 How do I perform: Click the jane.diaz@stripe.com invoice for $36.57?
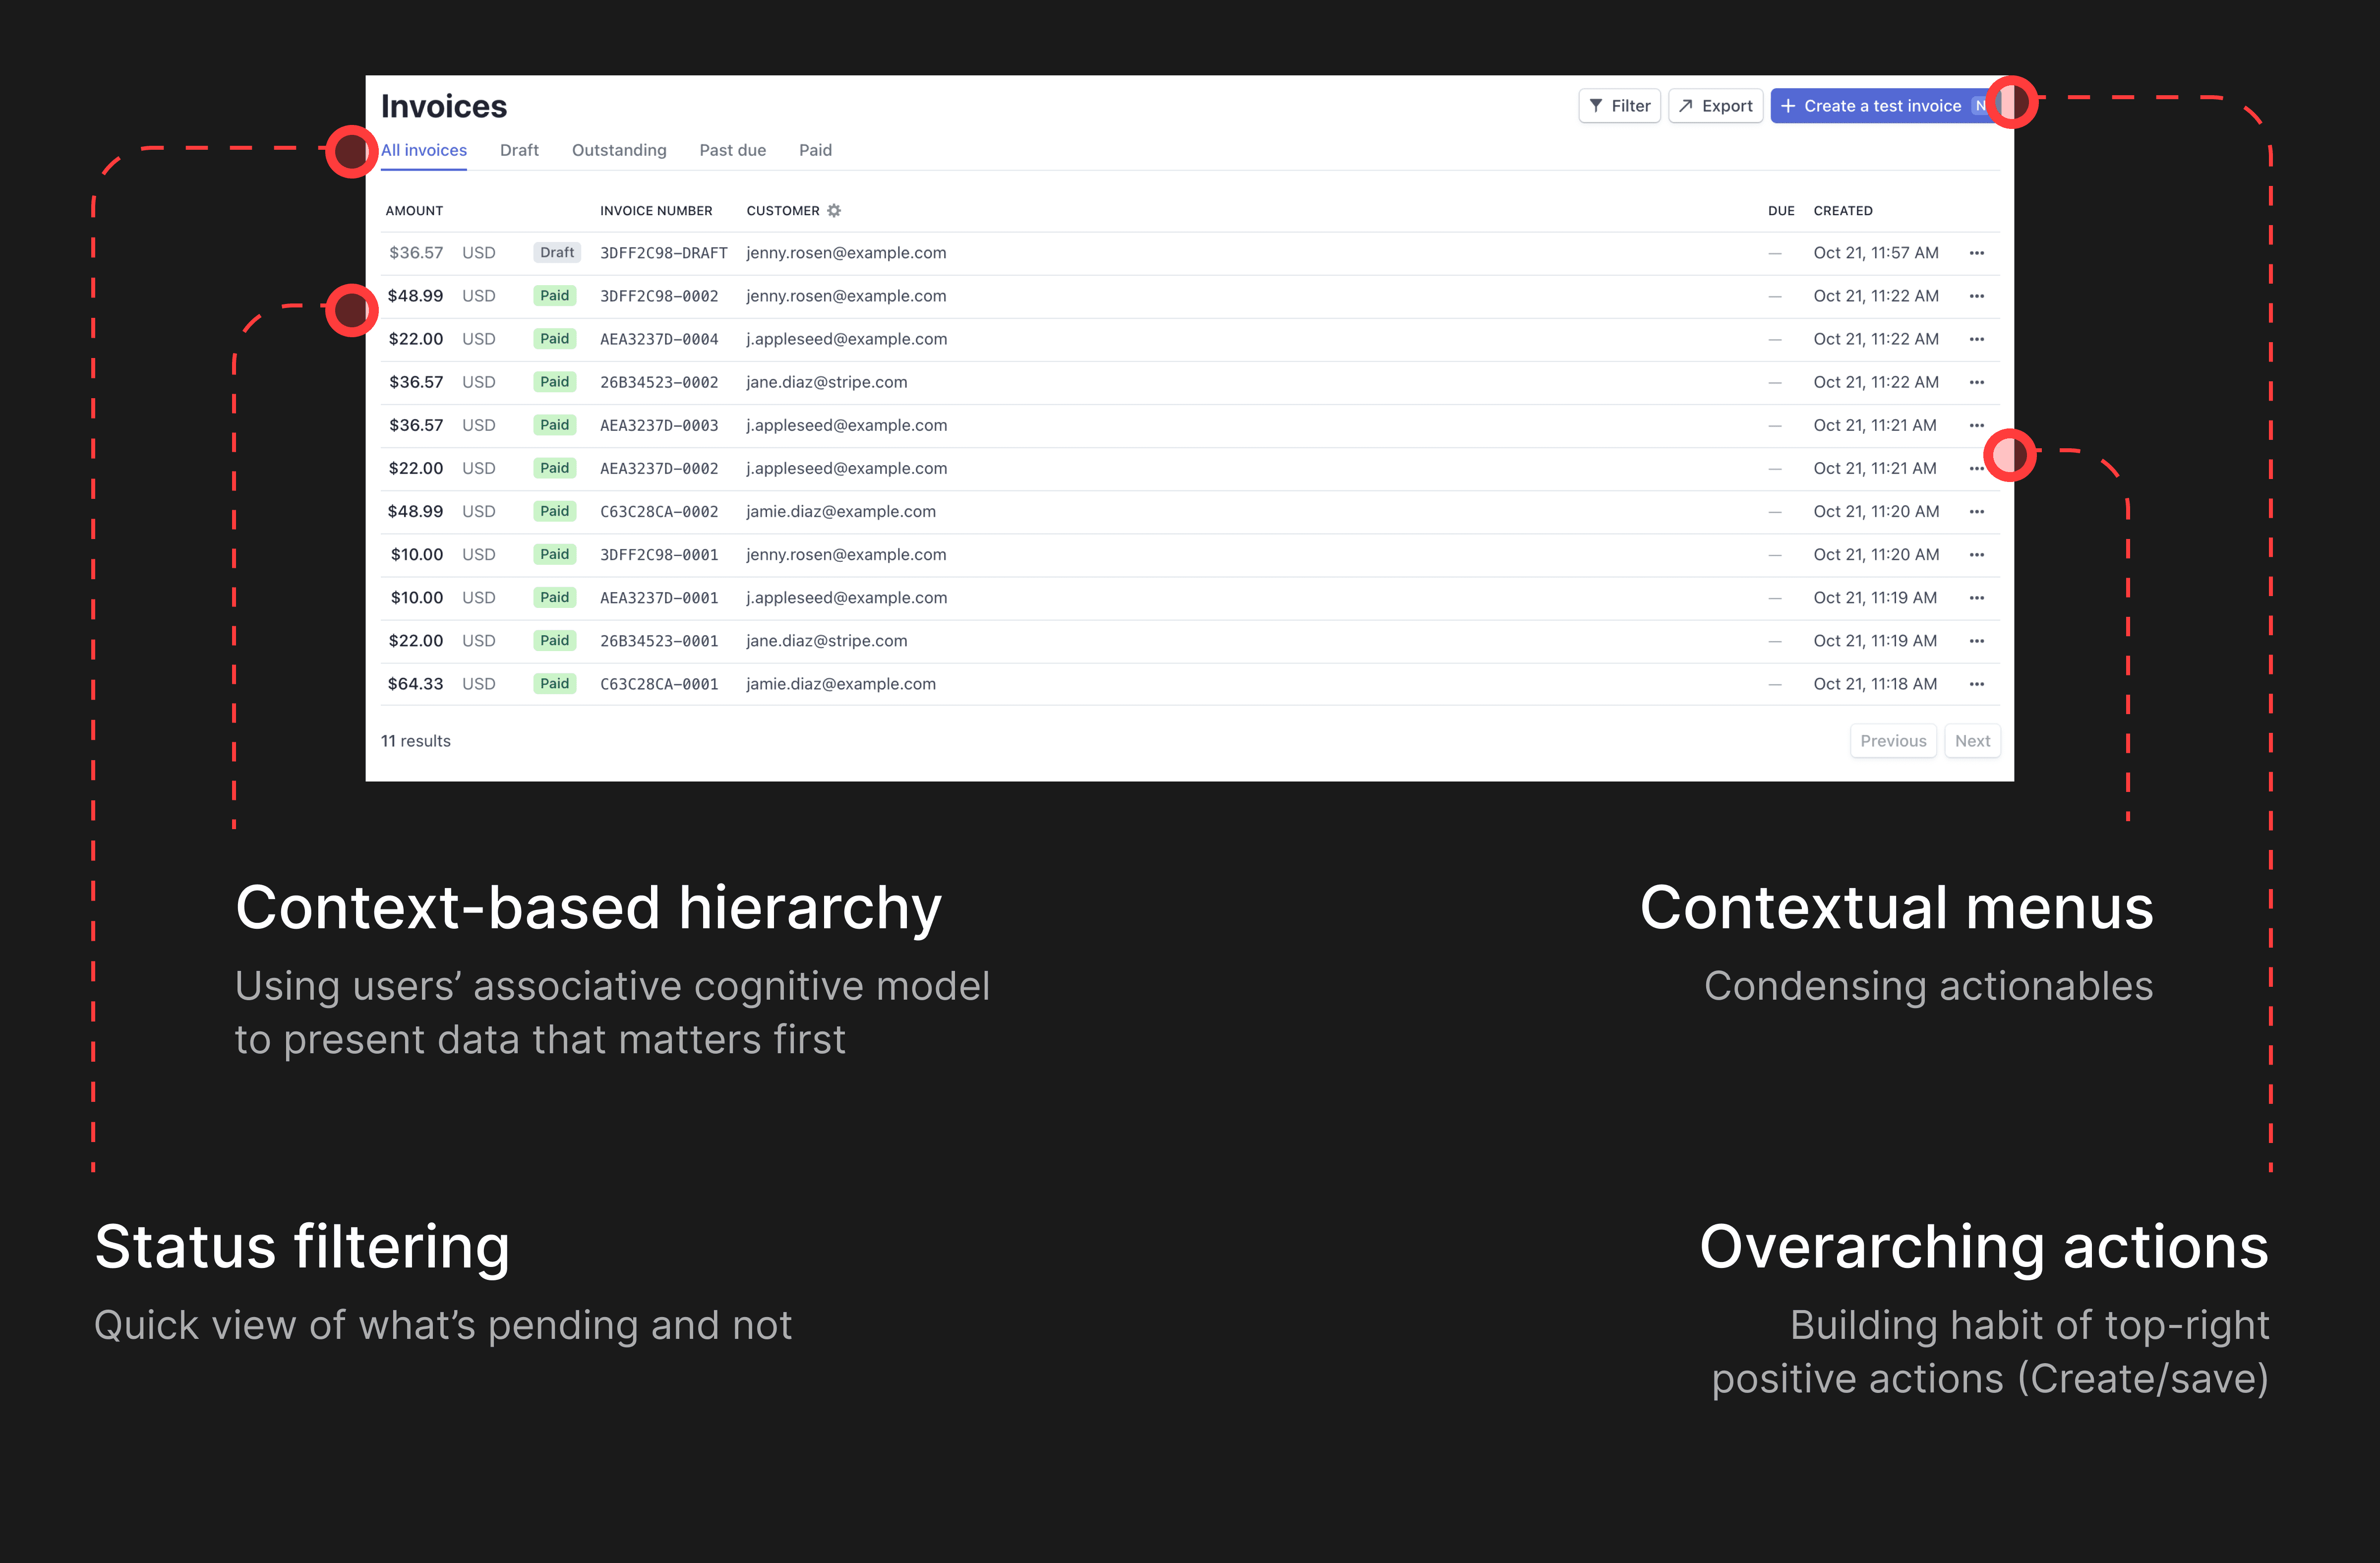826,382
